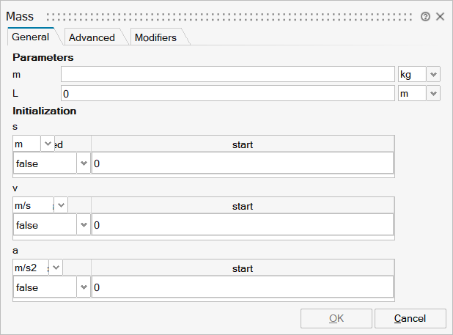Click the m parameter input field
The image size is (453, 335).
pos(227,74)
